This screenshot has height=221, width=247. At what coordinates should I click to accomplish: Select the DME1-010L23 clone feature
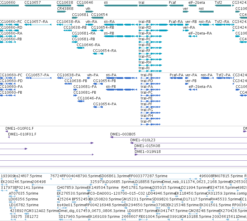click(x=189, y=143)
